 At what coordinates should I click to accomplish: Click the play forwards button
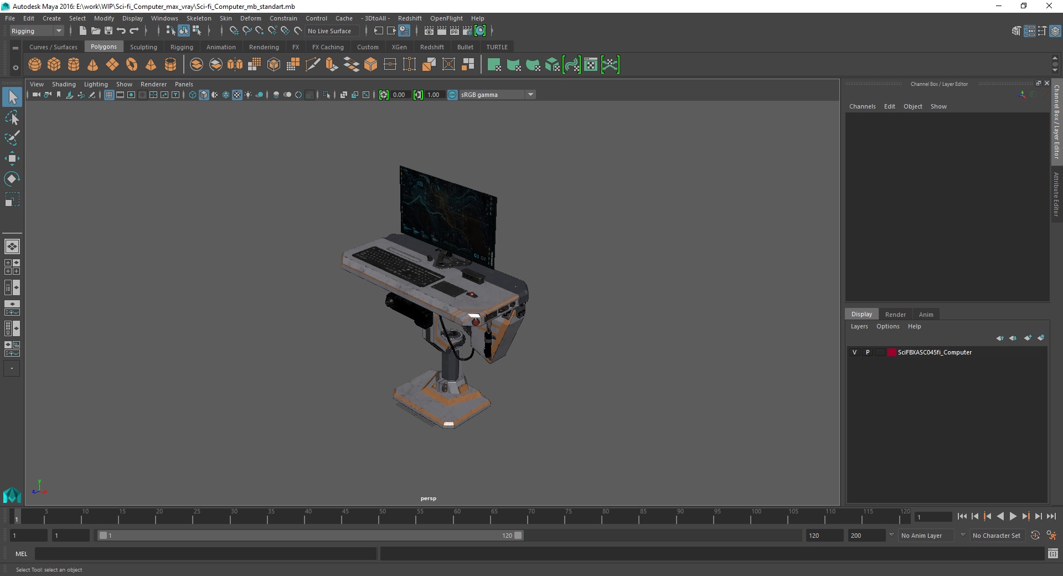(x=1013, y=516)
